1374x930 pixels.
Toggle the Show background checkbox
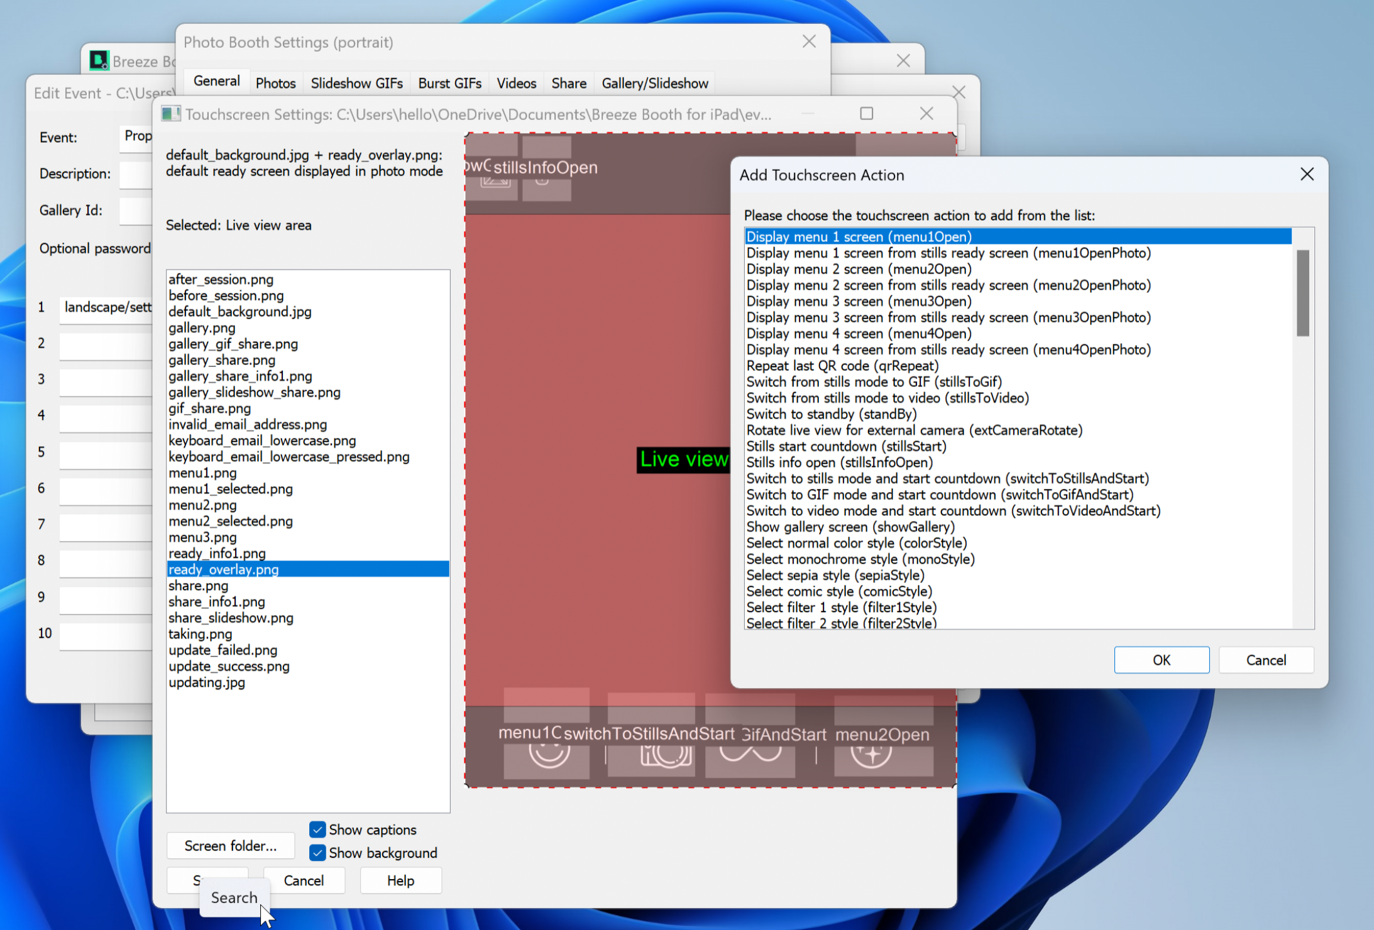[x=317, y=853]
